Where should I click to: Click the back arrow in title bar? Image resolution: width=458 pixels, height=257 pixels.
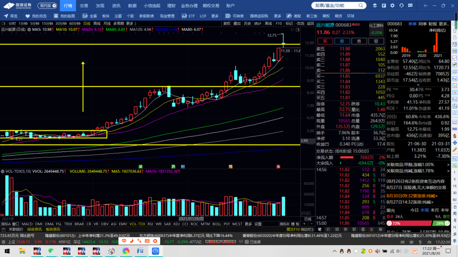point(426,6)
